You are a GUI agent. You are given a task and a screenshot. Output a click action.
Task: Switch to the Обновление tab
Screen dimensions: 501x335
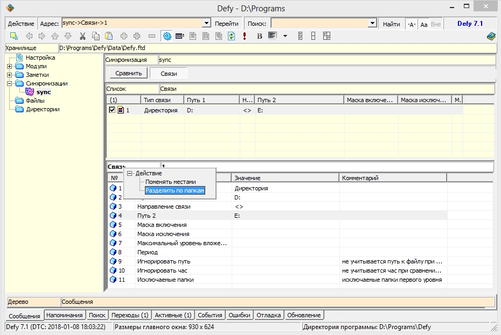304,315
